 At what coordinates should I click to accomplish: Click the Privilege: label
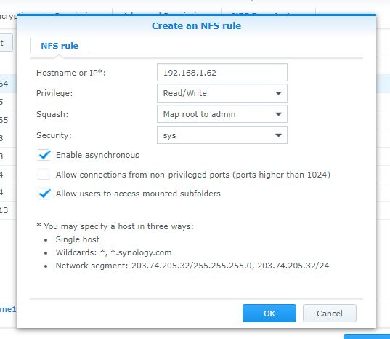point(54,93)
